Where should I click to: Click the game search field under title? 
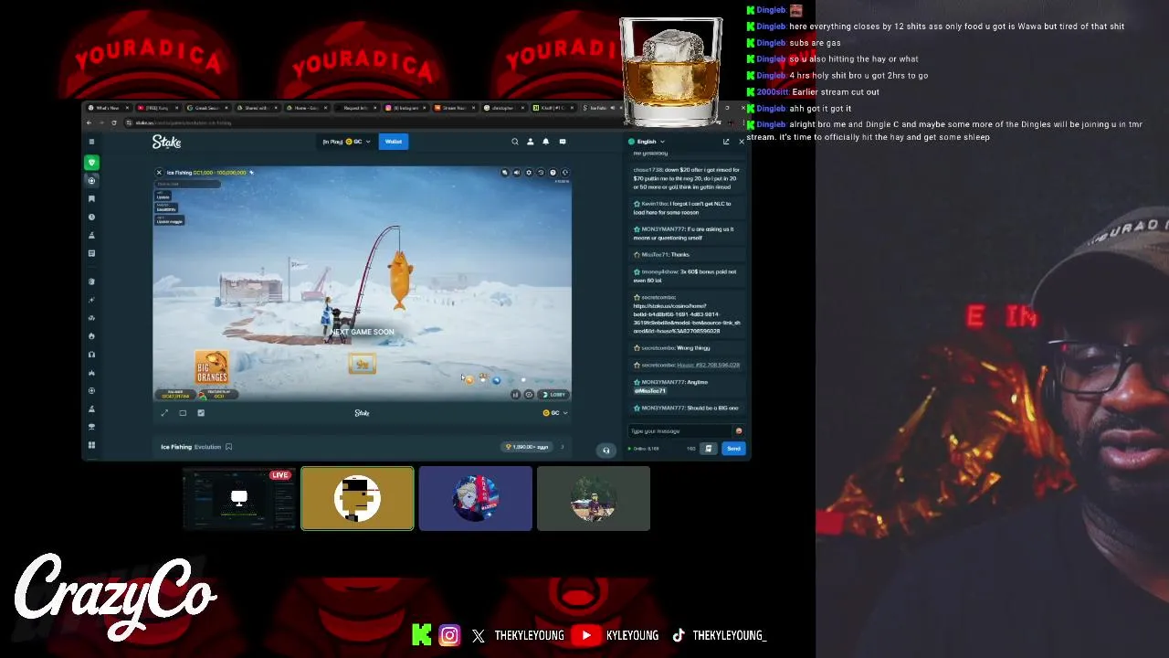(x=187, y=184)
